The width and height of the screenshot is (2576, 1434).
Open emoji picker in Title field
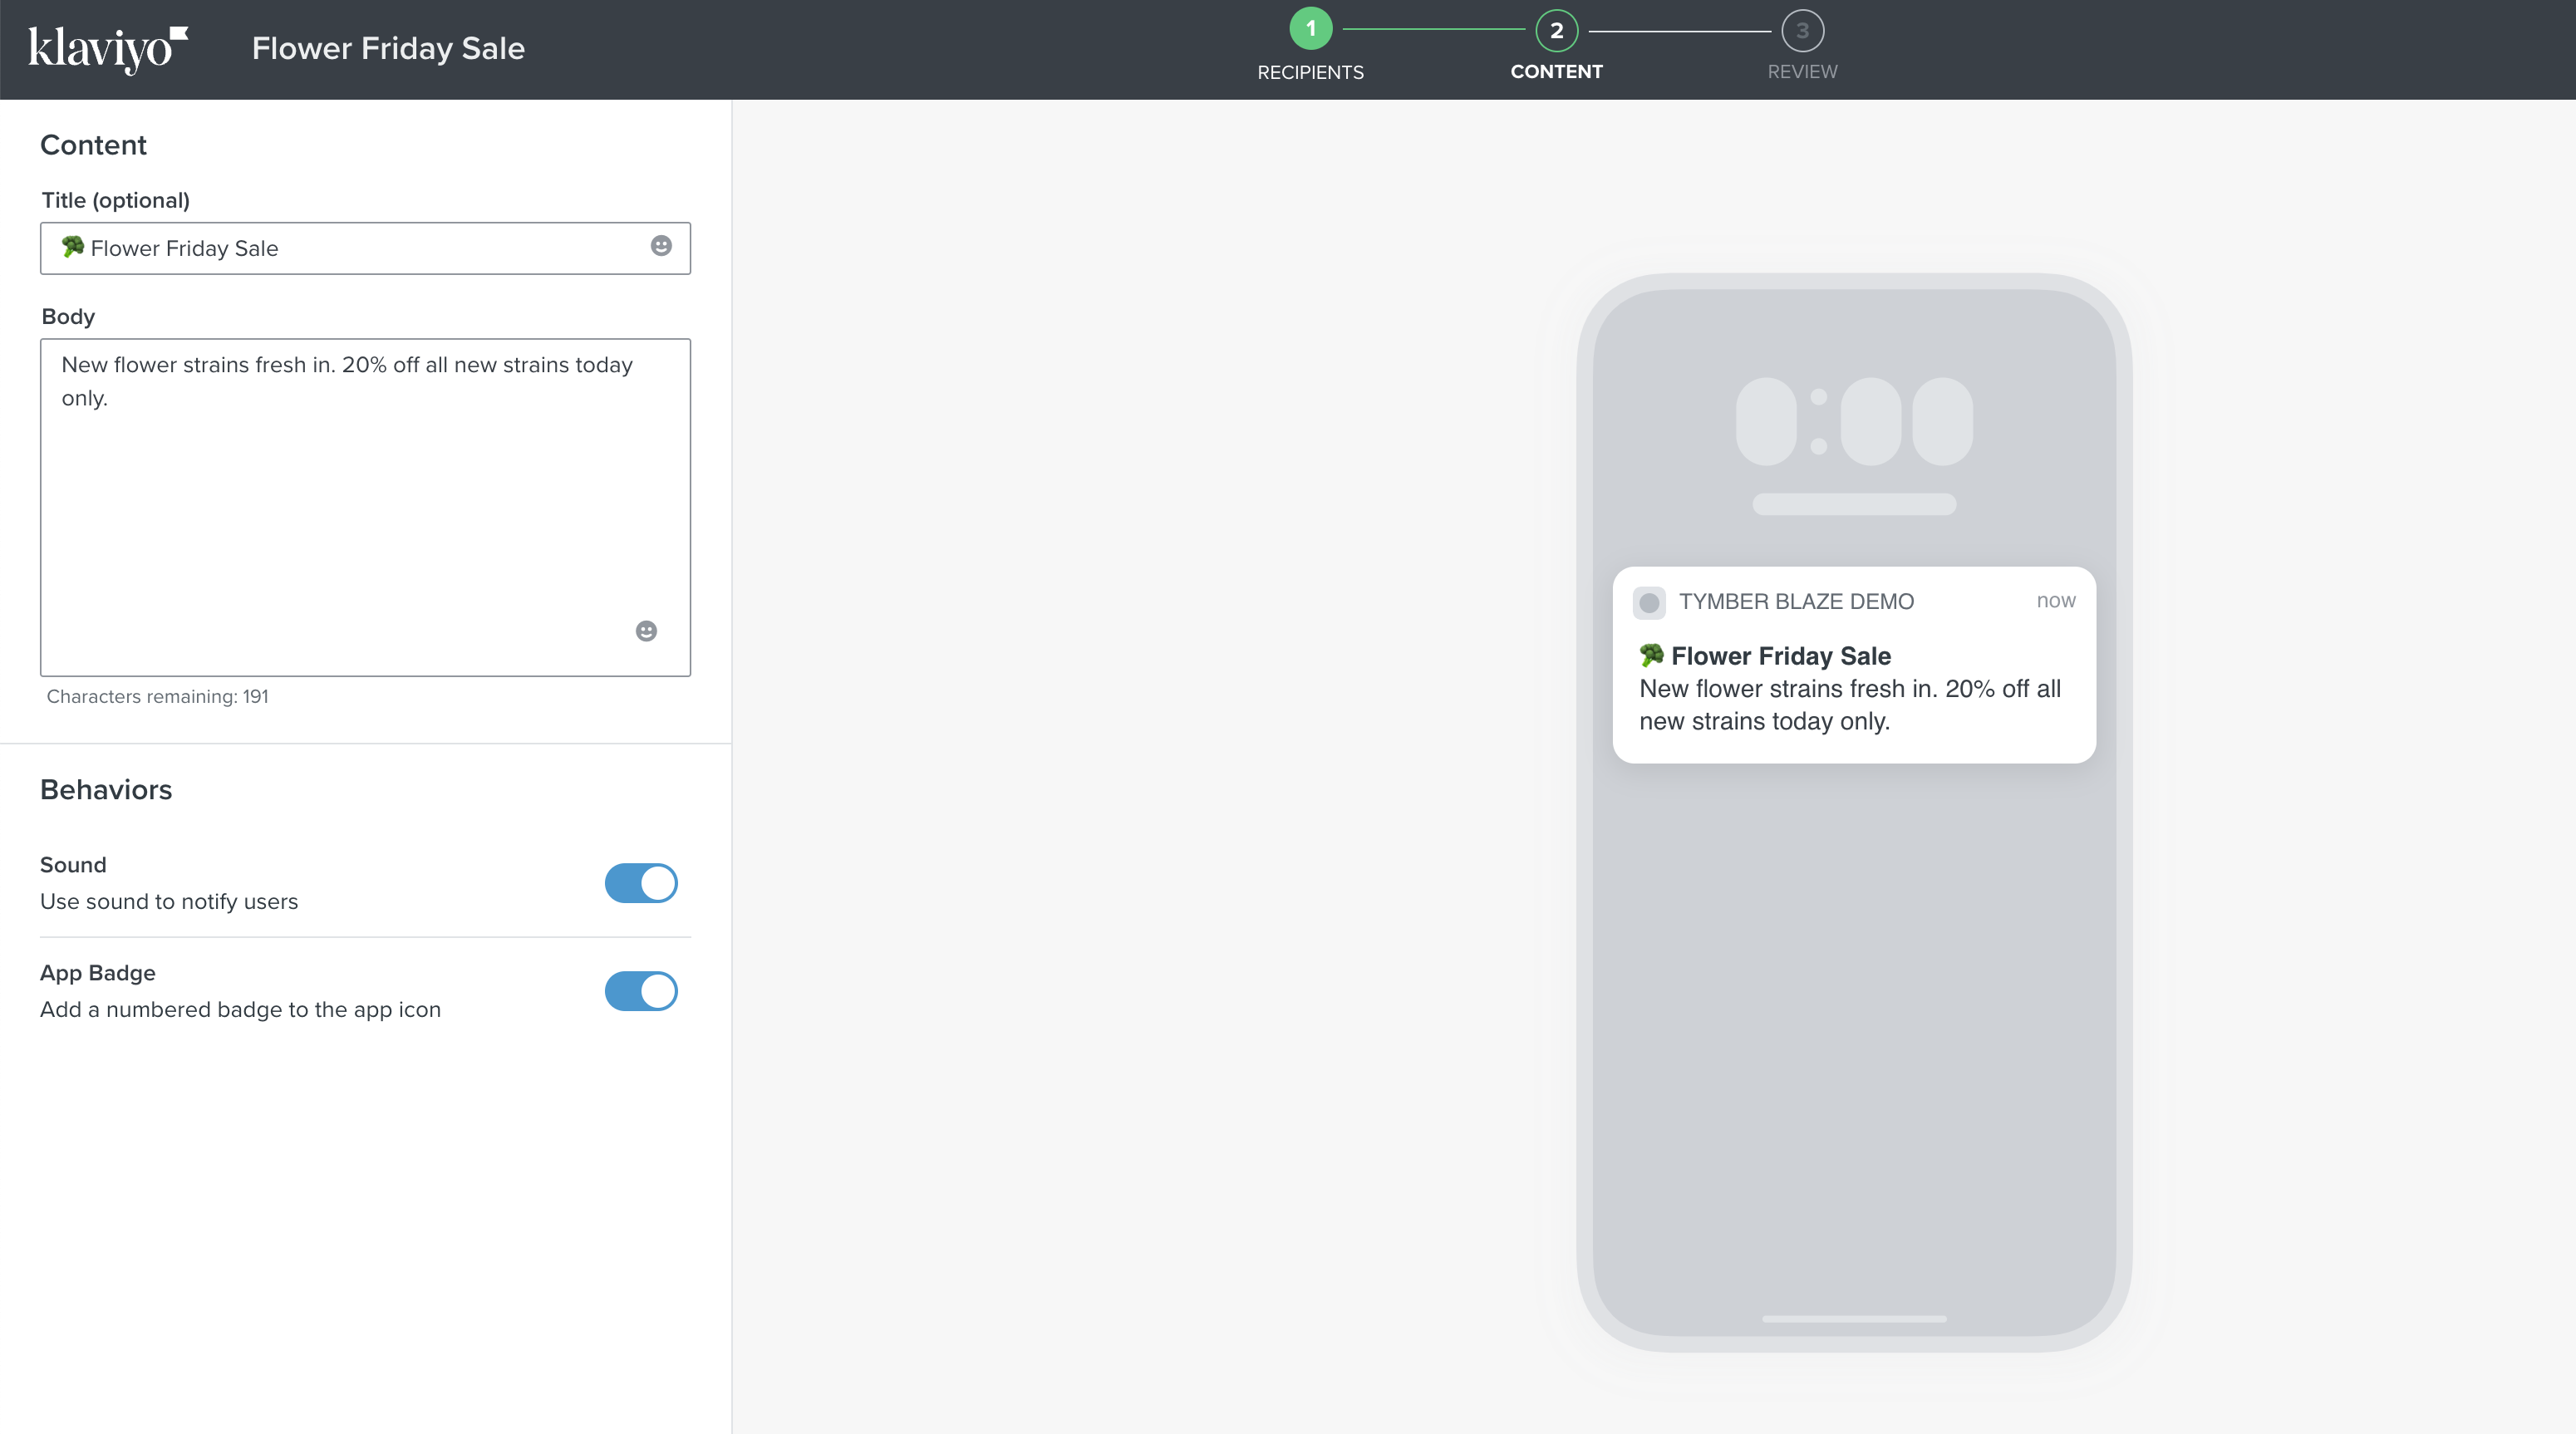click(661, 246)
